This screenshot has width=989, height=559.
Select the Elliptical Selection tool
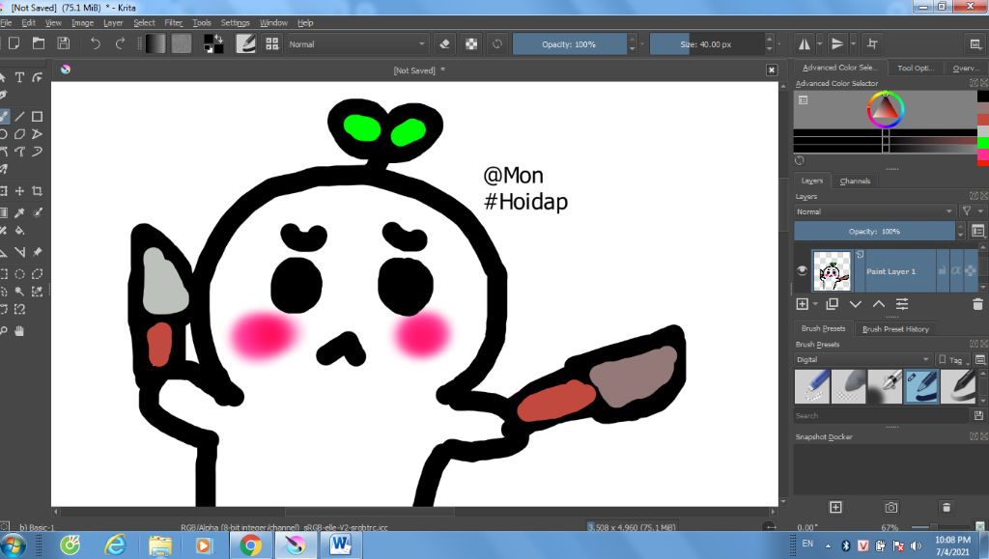(x=19, y=274)
